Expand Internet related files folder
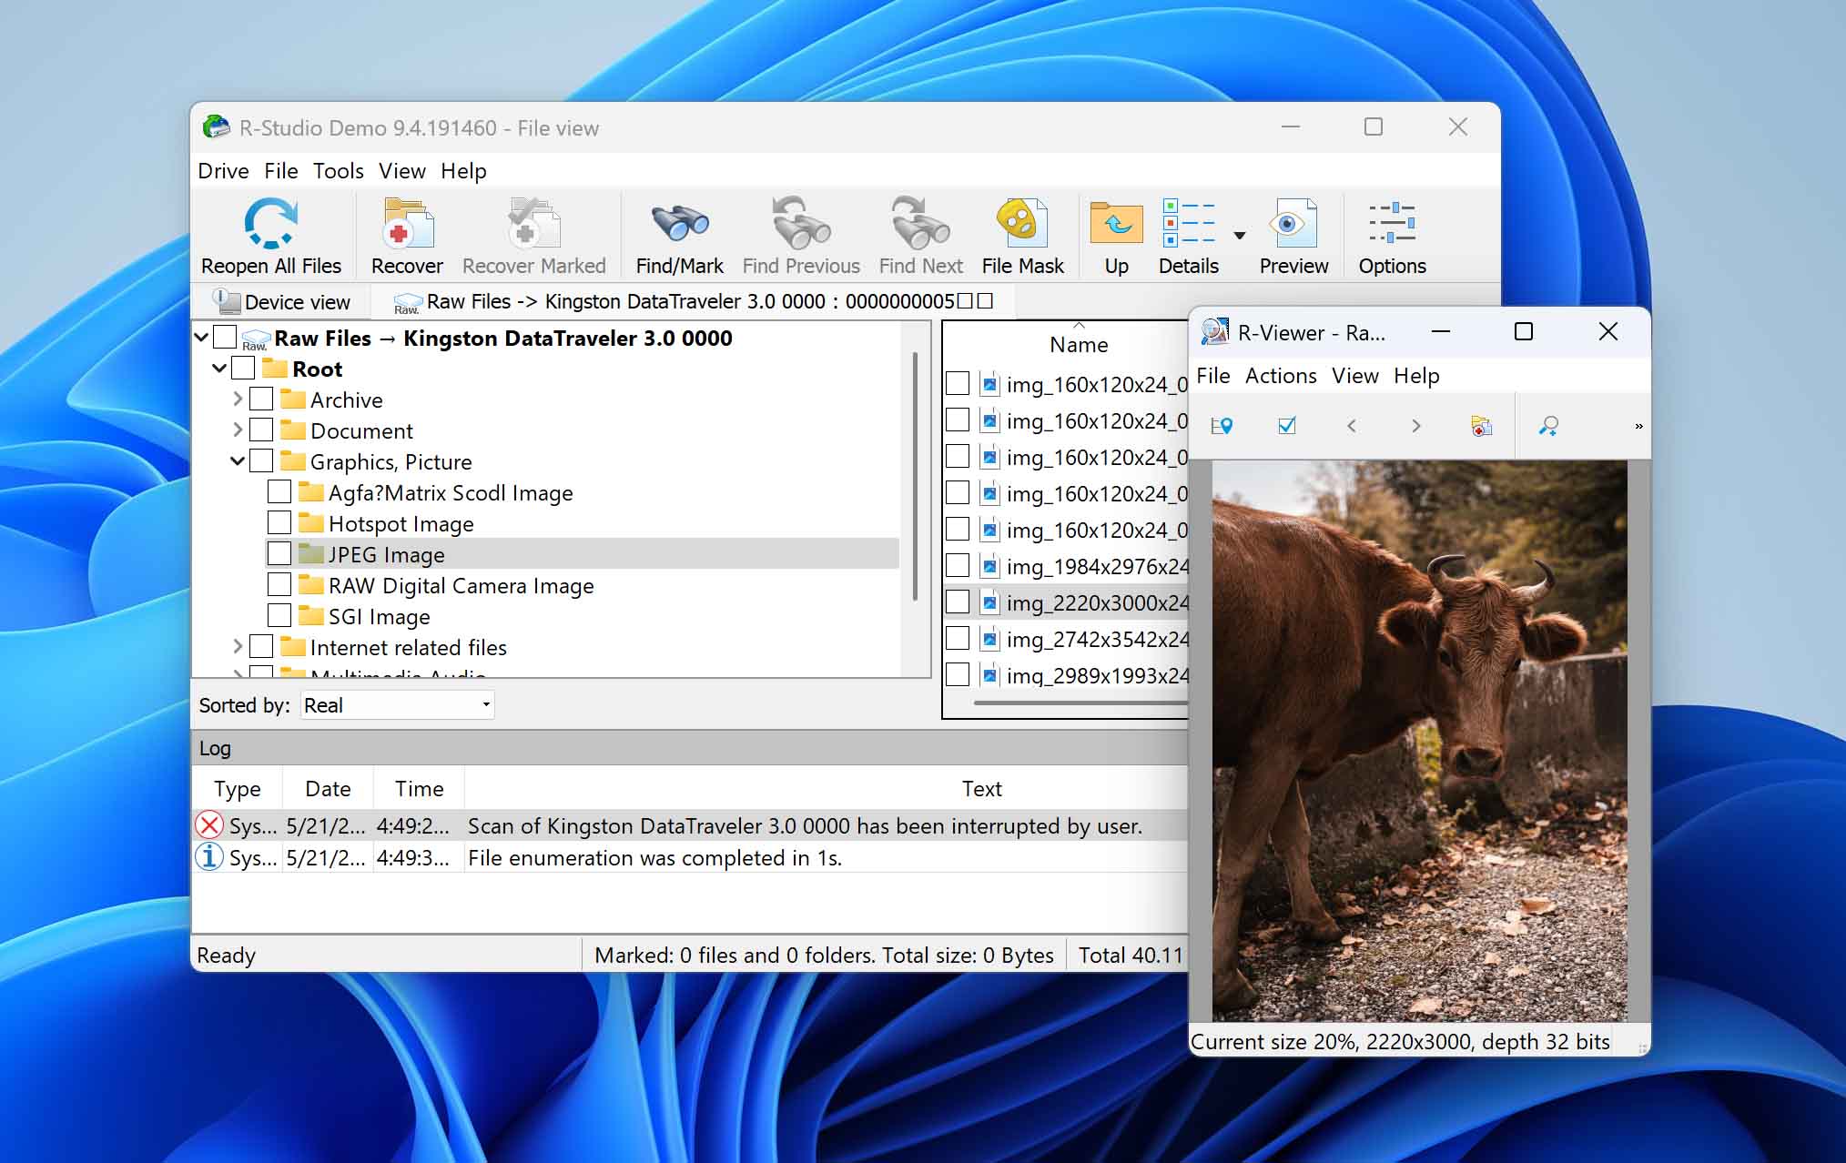Image resolution: width=1846 pixels, height=1163 pixels. click(238, 647)
